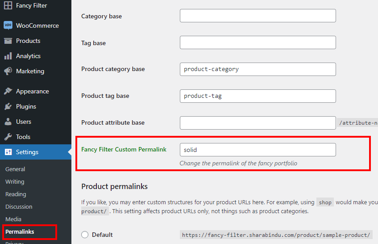Click the Appearance paintbrush icon

click(x=8, y=91)
